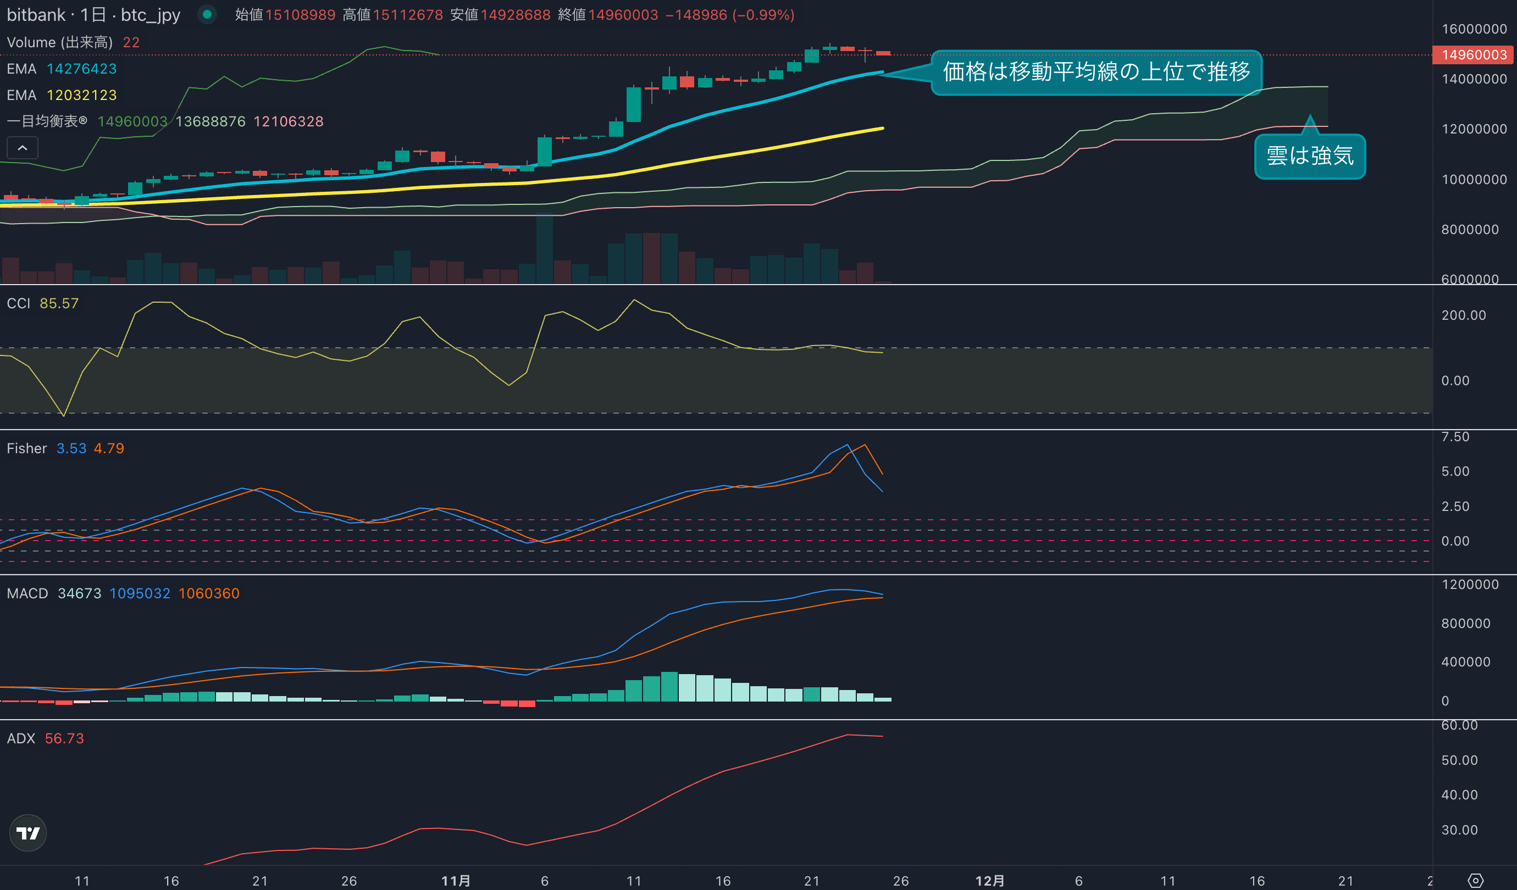The width and height of the screenshot is (1517, 890).
Task: Click the 一目均衡表 indicator legend
Action: click(47, 121)
